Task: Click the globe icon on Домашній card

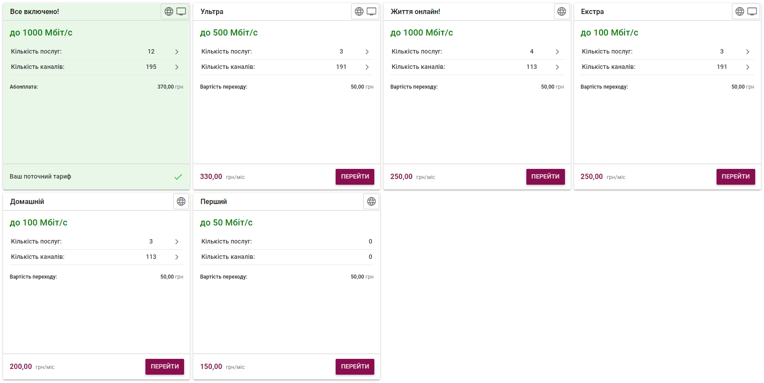Action: (181, 201)
